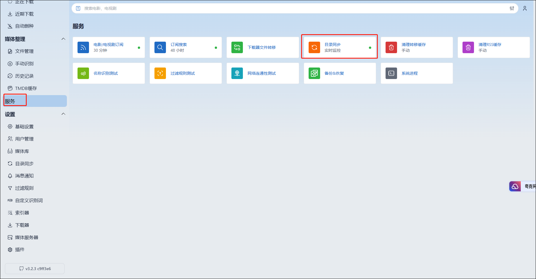Click the 名称识别测试 card label

106,73
